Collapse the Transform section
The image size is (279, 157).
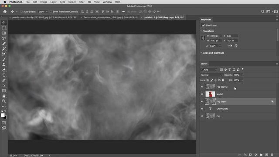(x=201, y=31)
